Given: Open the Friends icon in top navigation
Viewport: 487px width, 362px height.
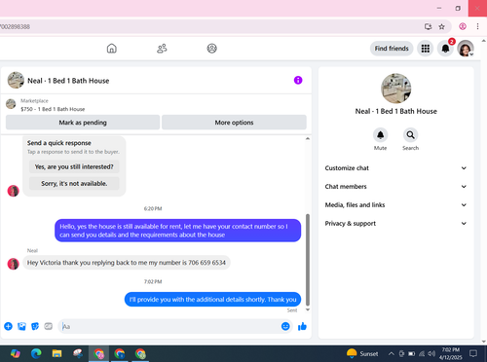Looking at the screenshot, I should (x=162, y=49).
